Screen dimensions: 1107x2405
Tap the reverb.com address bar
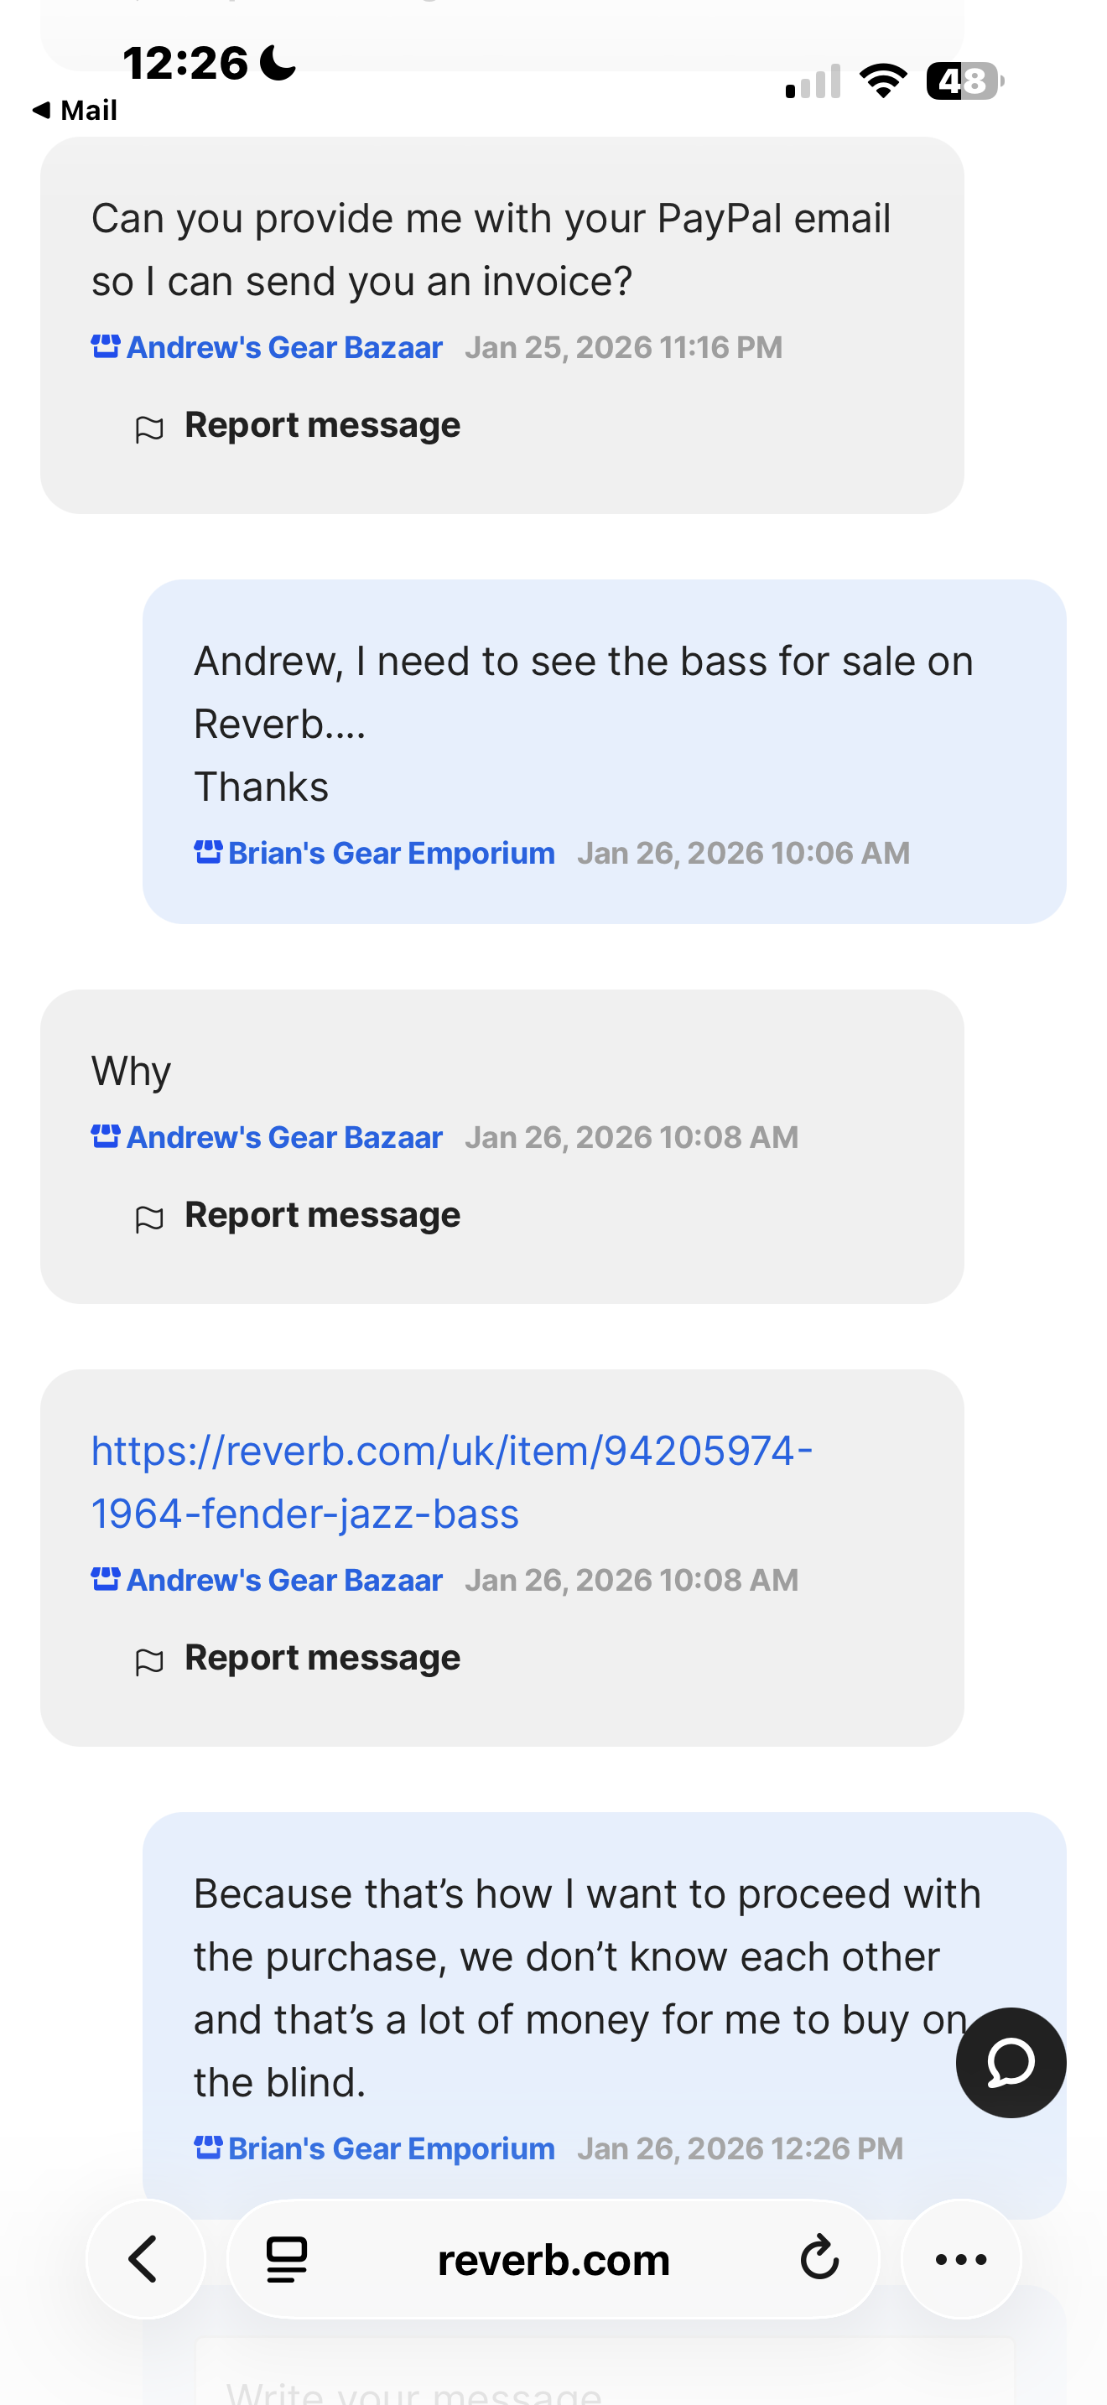point(553,2259)
